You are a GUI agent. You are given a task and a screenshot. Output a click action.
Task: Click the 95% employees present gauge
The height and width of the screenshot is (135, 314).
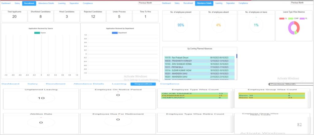[x=181, y=25]
